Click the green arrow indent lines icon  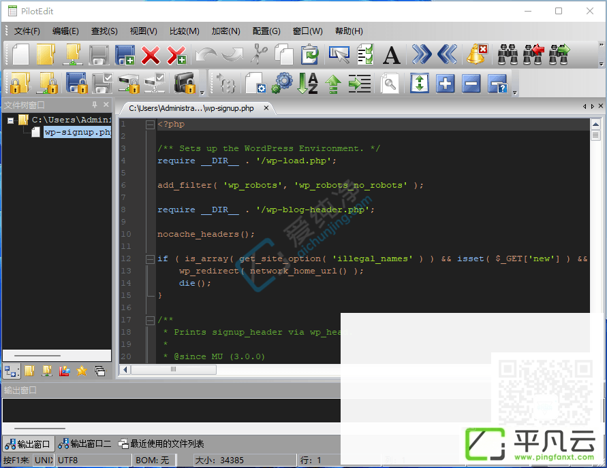[360, 83]
